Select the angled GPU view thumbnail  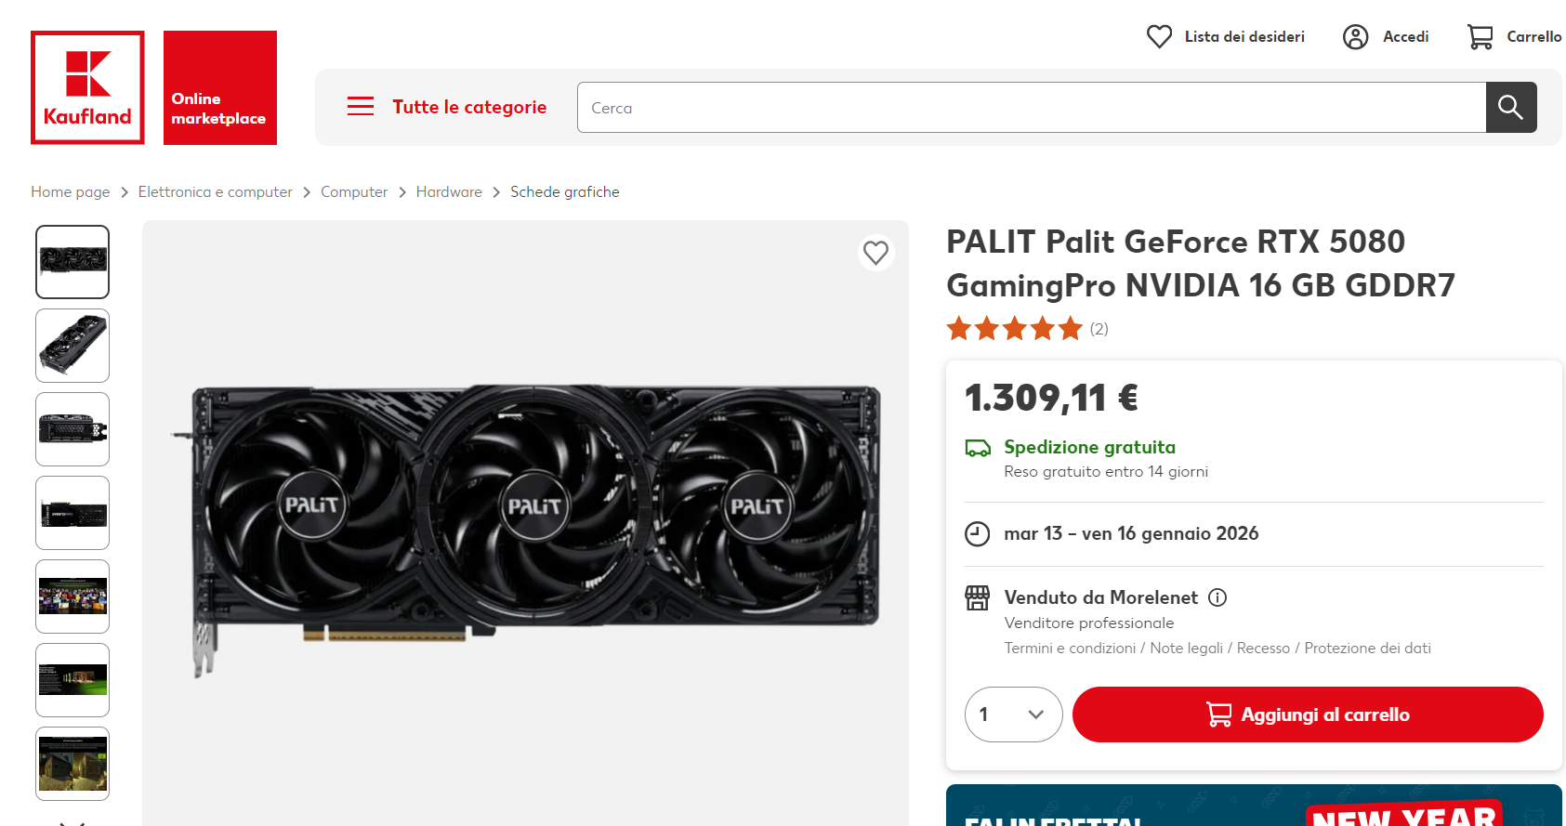pyautogui.click(x=72, y=346)
